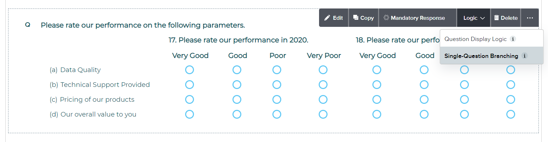The width and height of the screenshot is (548, 142).
Task: Click info icon beside Question Display Logic
Action: pos(513,39)
